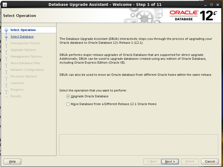Click the Java window icon in title bar
223x167 pixels.
[x=5, y=5]
